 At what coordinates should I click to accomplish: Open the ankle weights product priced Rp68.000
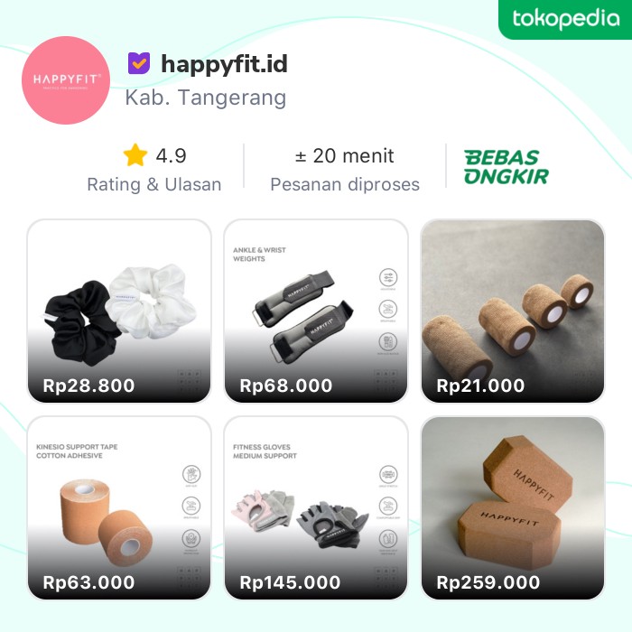coord(316,311)
